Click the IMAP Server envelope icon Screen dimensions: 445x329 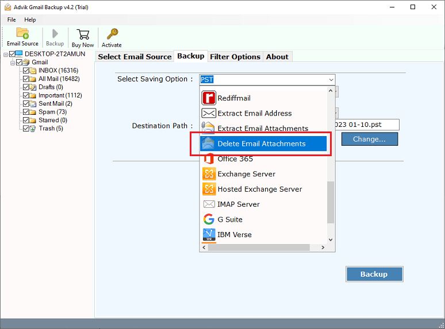[x=209, y=204]
